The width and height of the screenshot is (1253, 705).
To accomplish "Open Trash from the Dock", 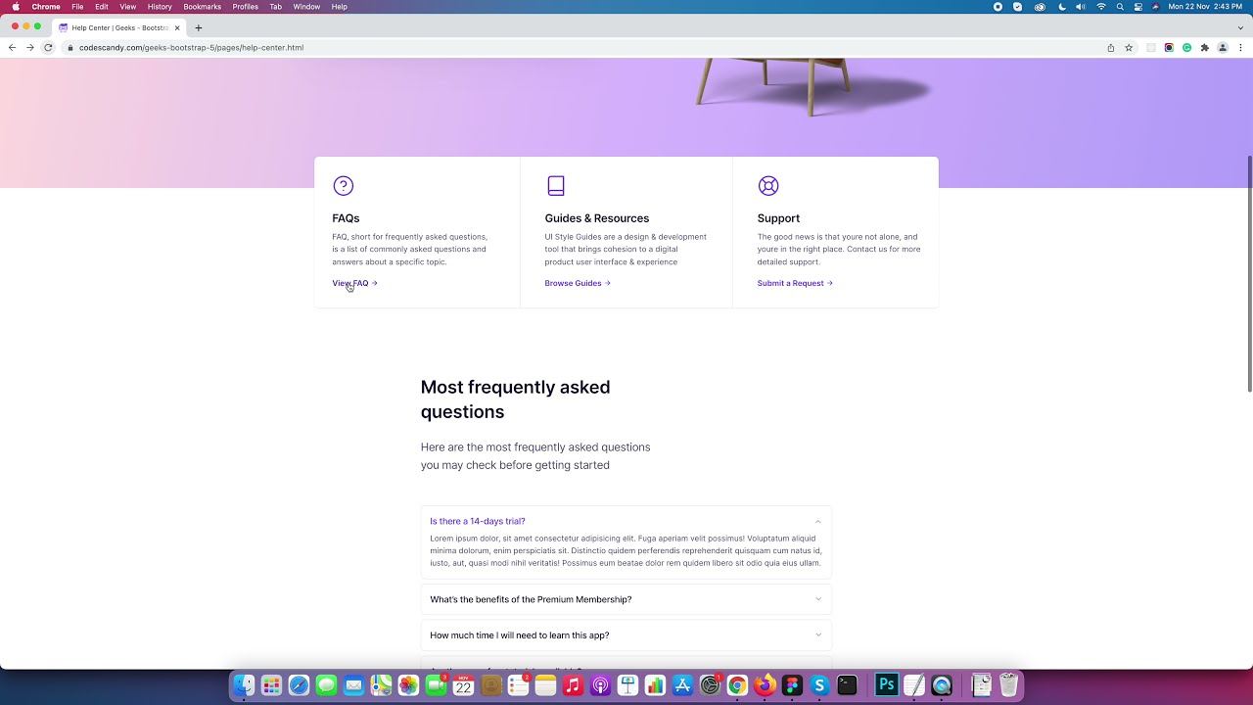I will (x=1008, y=685).
